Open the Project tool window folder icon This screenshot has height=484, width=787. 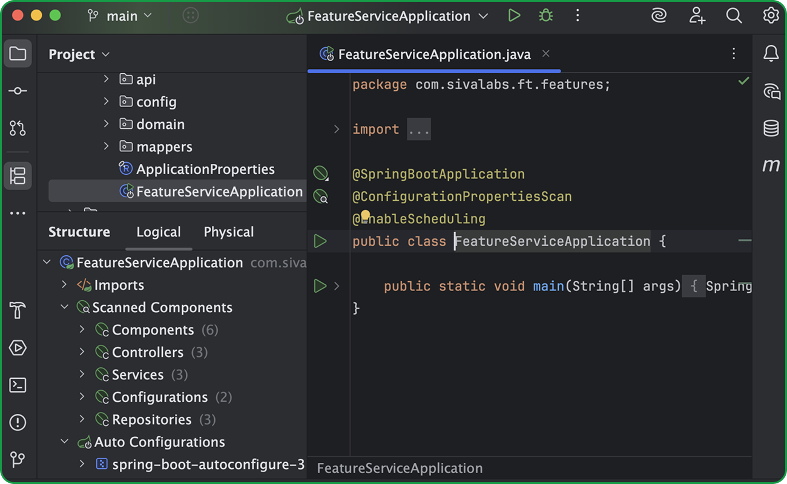(x=18, y=54)
